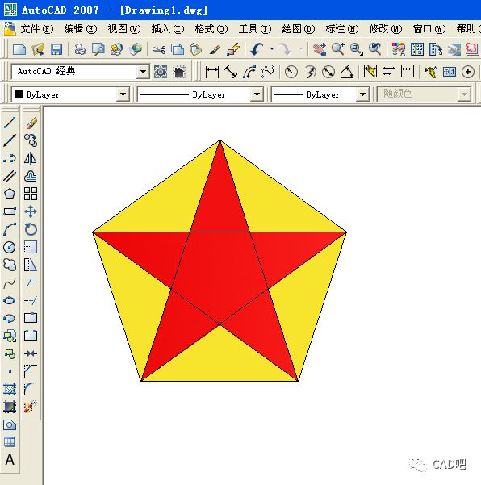Select the Revision Cloud tool
The height and width of the screenshot is (485, 481).
click(10, 265)
